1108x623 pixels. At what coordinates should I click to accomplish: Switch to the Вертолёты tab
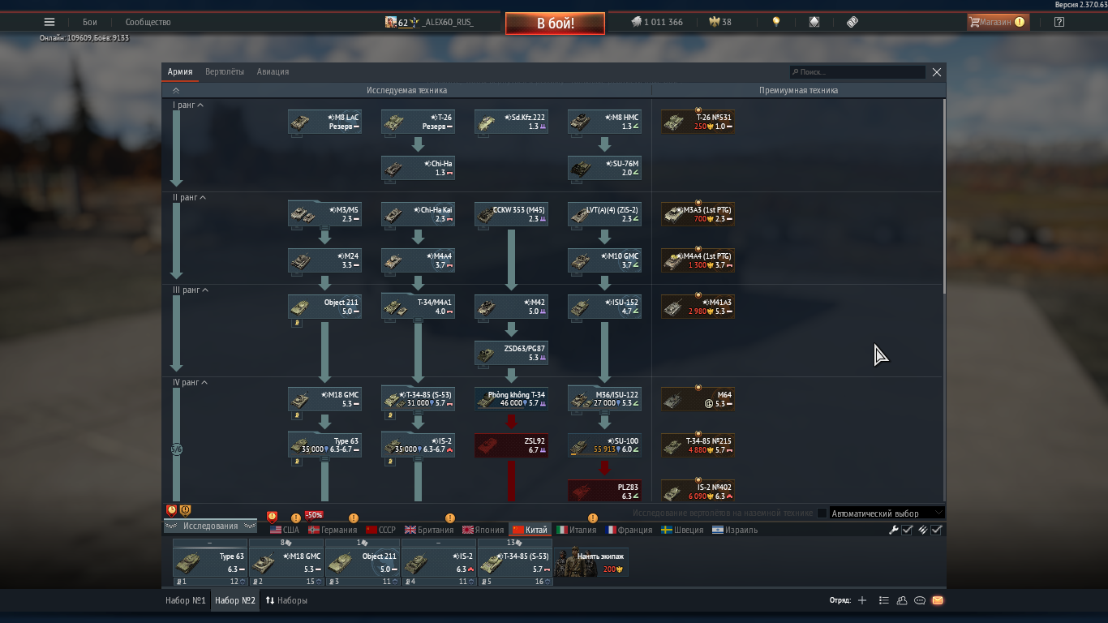(225, 71)
